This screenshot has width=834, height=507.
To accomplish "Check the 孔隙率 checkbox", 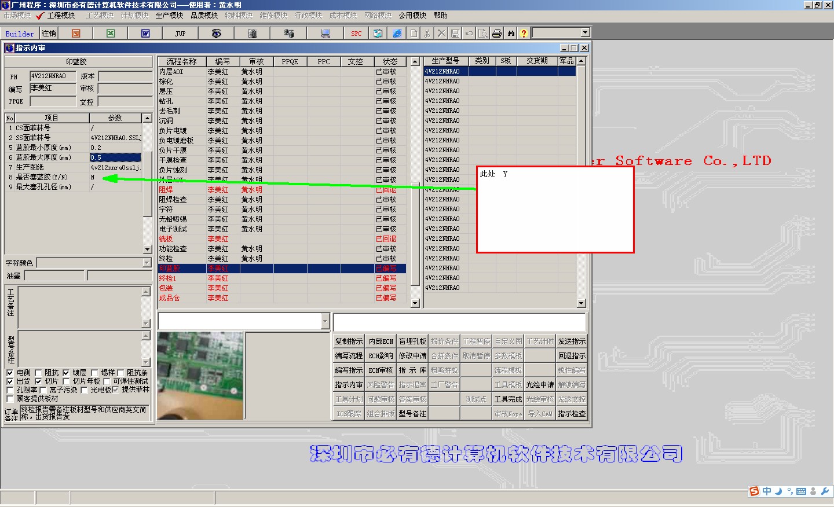I will coord(10,390).
